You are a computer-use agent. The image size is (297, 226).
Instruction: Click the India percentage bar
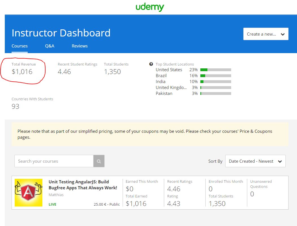click(216, 82)
